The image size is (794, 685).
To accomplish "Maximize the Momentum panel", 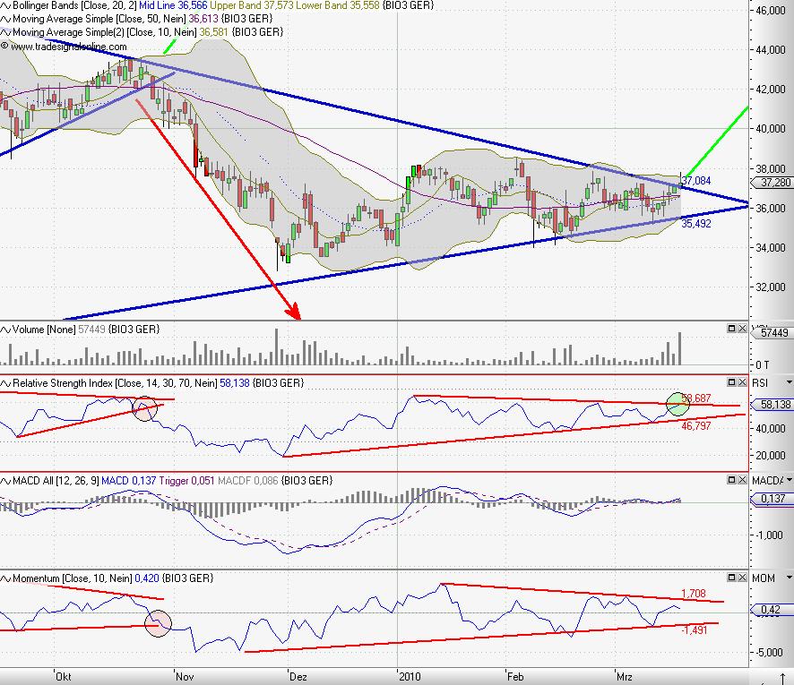I will point(731,578).
